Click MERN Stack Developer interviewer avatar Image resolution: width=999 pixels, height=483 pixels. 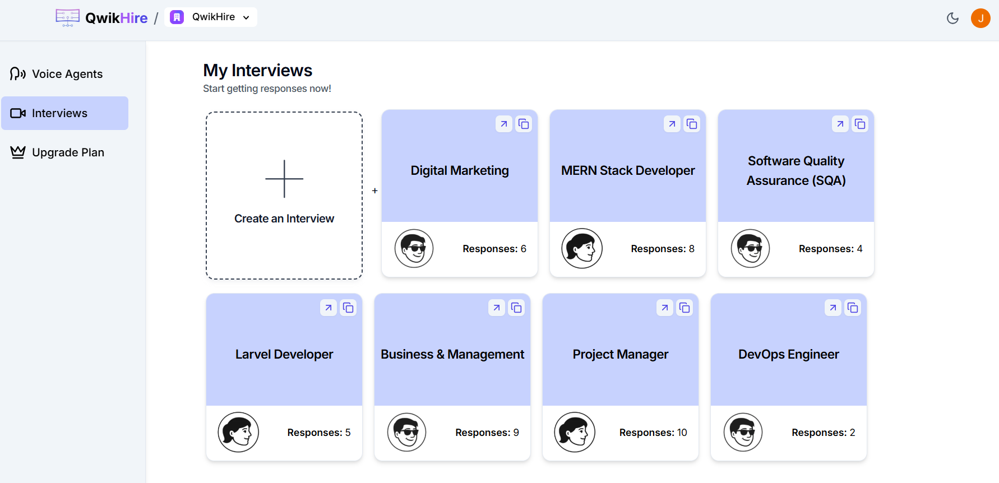(x=582, y=248)
